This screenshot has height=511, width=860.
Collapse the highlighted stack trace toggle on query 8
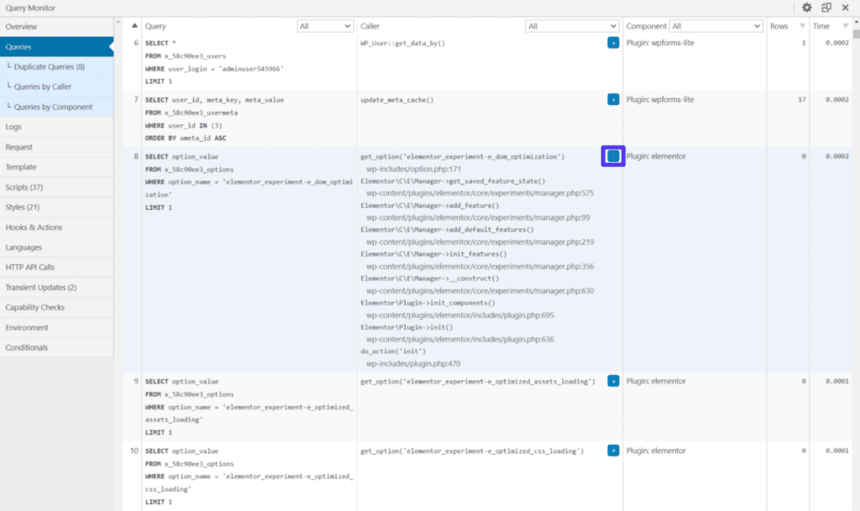612,157
